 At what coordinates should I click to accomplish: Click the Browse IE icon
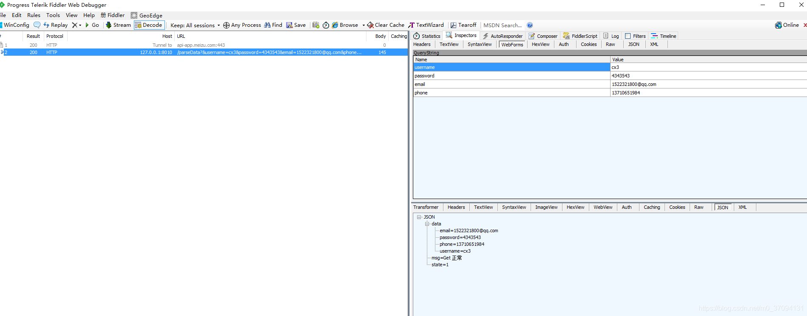(x=335, y=25)
